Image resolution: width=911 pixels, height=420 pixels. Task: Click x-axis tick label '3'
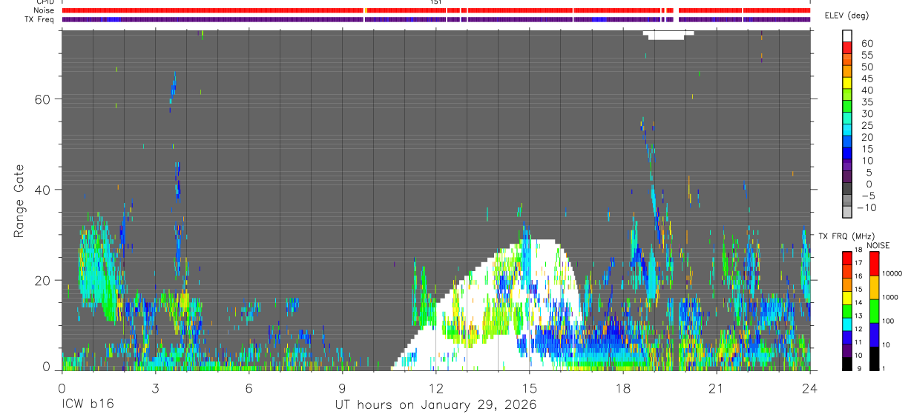(155, 388)
